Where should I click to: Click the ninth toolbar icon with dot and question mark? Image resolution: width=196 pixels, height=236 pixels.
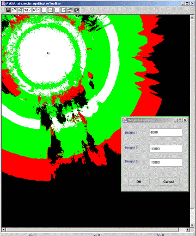63,10
